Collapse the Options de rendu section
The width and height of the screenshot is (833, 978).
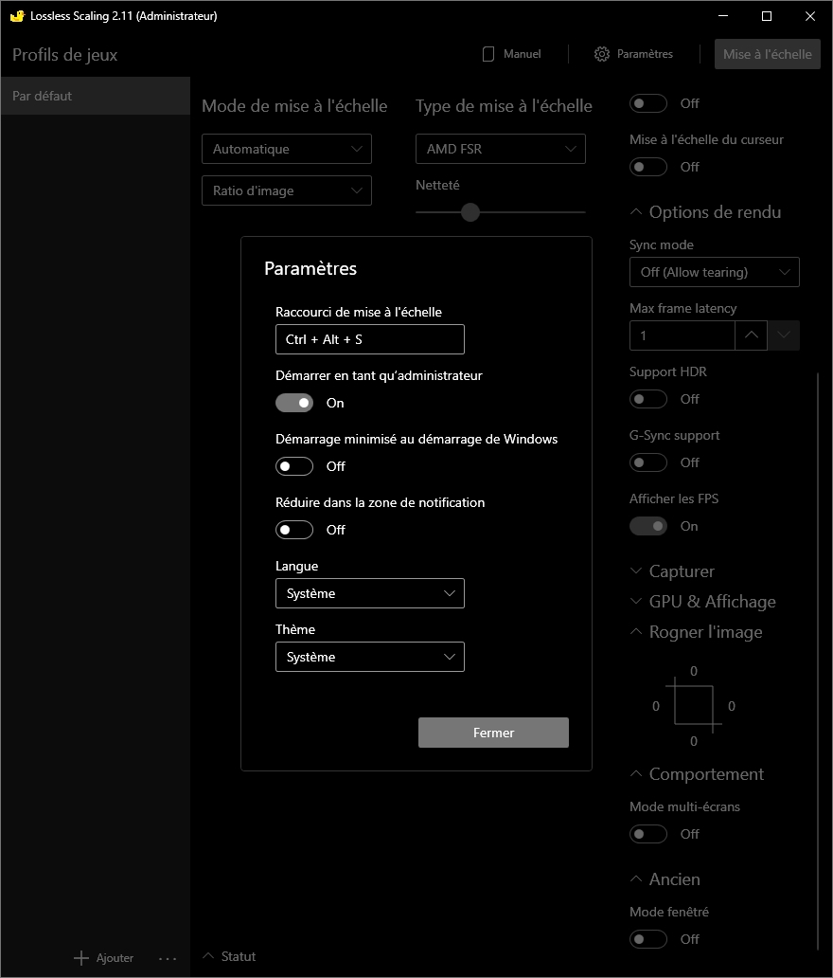(705, 212)
